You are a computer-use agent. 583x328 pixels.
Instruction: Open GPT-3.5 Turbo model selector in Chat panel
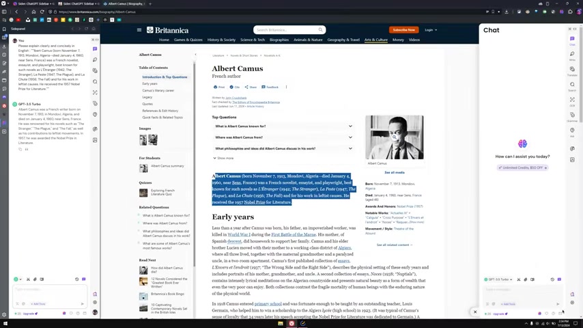498,279
